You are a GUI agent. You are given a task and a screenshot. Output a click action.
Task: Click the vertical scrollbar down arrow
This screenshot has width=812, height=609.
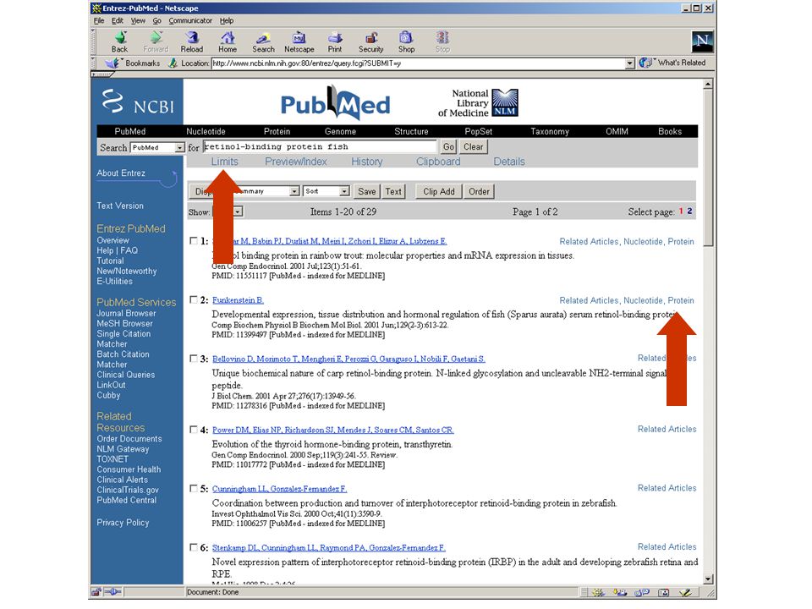(x=708, y=579)
